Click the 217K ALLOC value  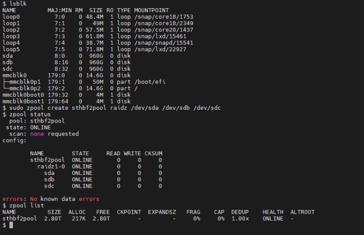pos(77,219)
